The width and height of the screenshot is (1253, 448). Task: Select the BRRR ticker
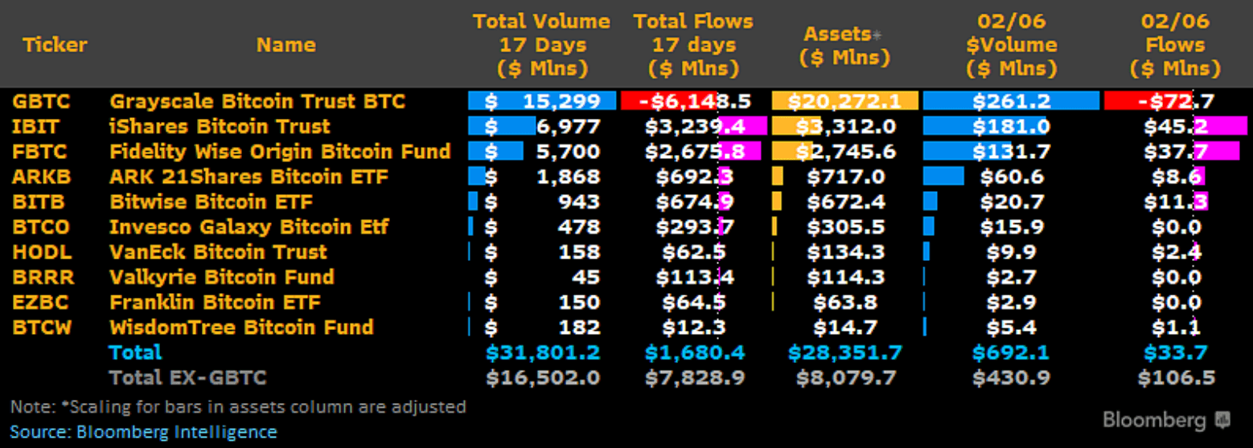point(42,277)
